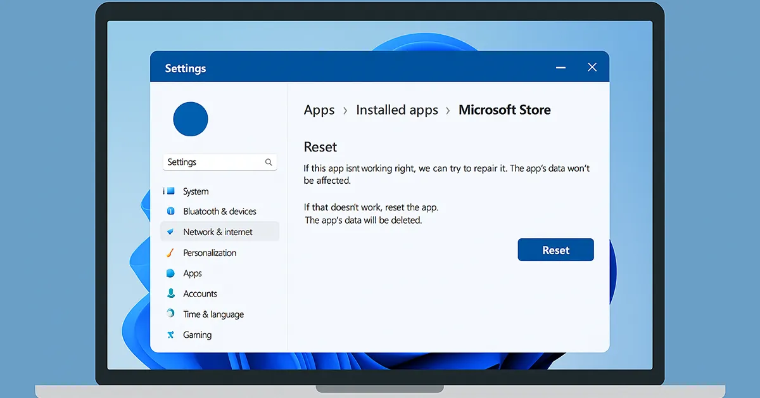Minimize the Settings window
The width and height of the screenshot is (760, 398).
[x=560, y=67]
